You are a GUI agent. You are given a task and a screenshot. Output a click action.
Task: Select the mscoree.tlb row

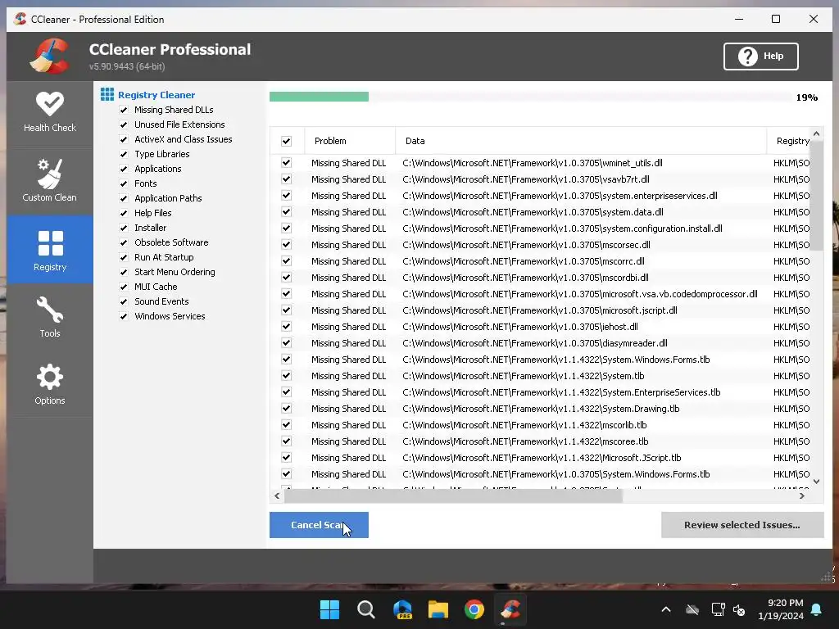click(x=541, y=441)
